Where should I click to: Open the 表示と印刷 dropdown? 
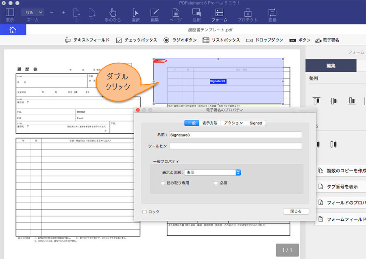pyautogui.click(x=212, y=172)
